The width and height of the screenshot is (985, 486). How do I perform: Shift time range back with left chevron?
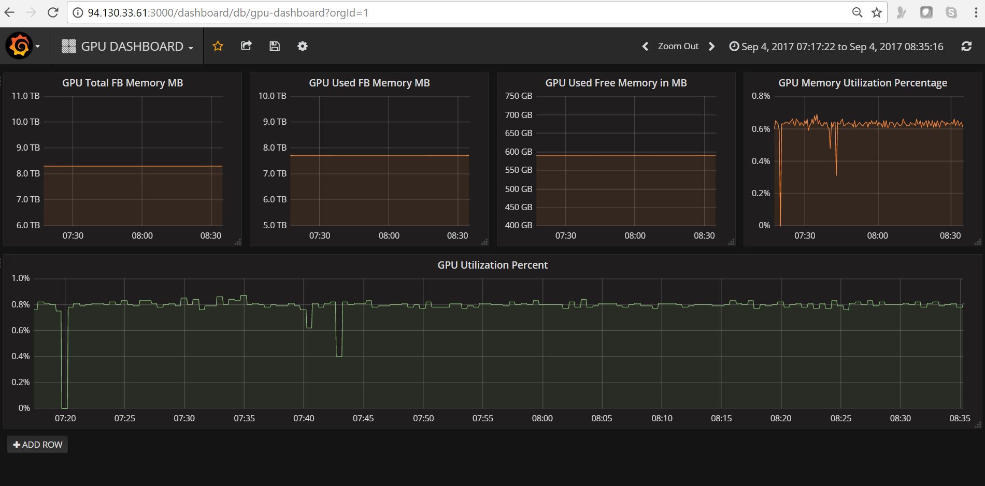pos(645,46)
